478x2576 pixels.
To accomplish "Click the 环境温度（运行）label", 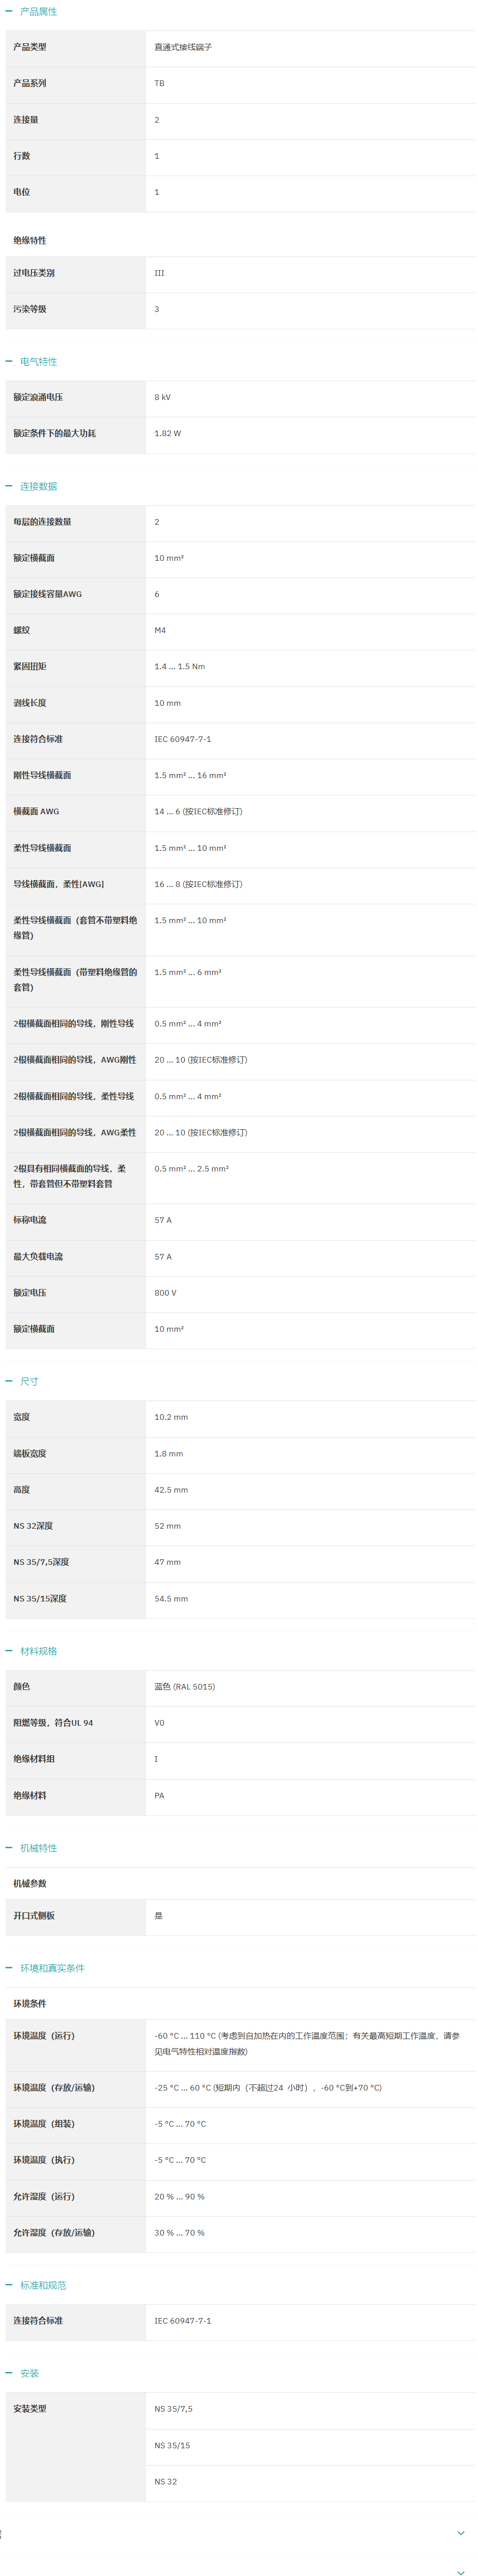I will click(44, 2036).
